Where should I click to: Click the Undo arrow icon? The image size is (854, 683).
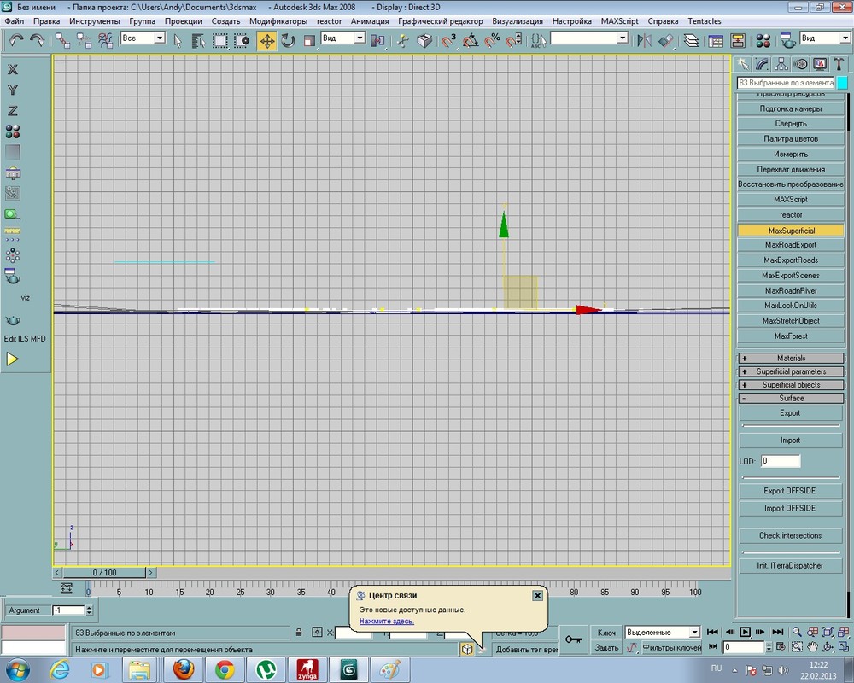[15, 40]
